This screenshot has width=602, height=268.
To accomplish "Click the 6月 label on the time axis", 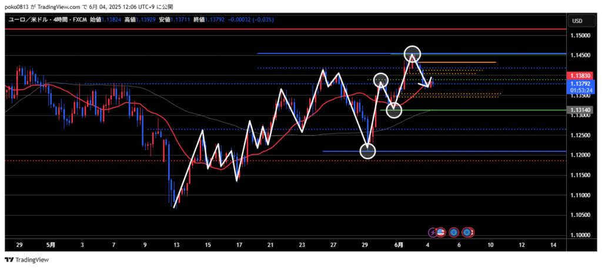I will point(399,245).
